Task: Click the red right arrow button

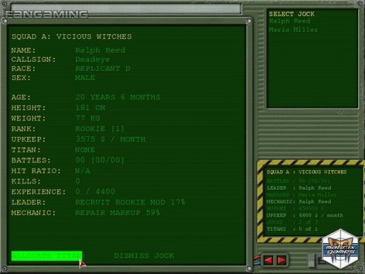Action: (x=281, y=260)
